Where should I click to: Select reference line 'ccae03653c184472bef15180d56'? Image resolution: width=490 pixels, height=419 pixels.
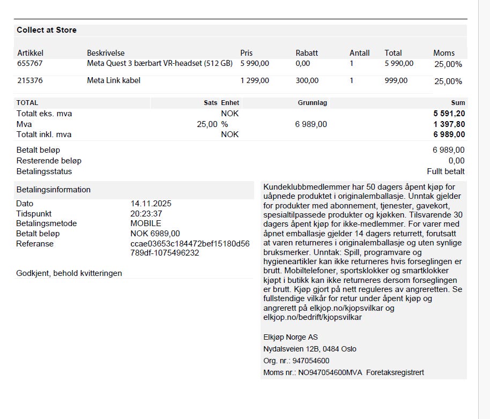[190, 244]
